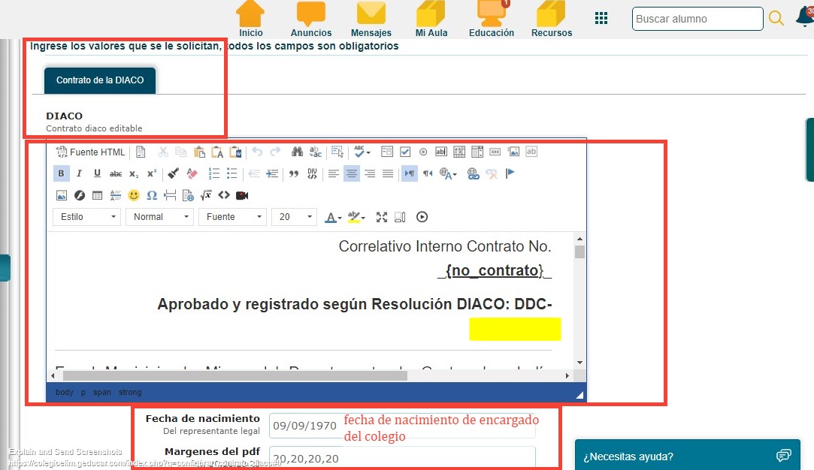
Task: Click the embed video camera icon
Action: [242, 195]
